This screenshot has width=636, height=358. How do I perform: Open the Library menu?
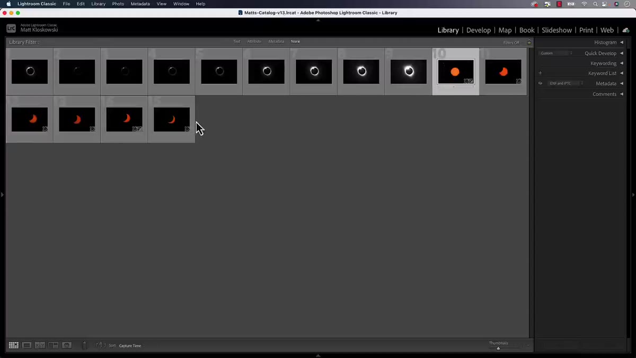pyautogui.click(x=98, y=4)
